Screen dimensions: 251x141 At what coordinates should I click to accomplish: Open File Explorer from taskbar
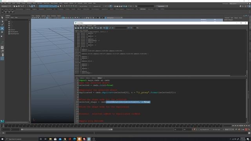[x=51, y=139]
